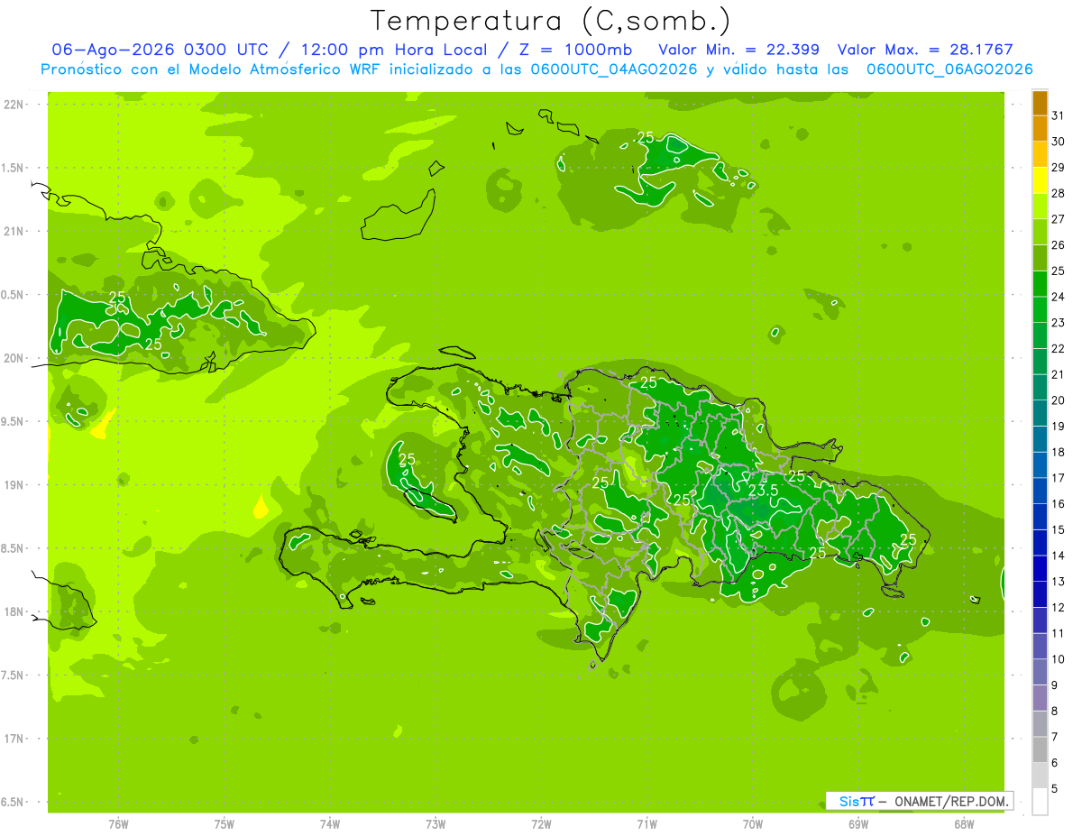Click the purple 9 degree legend swatch
Viewport: 1082px width, 836px height.
[x=1040, y=672]
